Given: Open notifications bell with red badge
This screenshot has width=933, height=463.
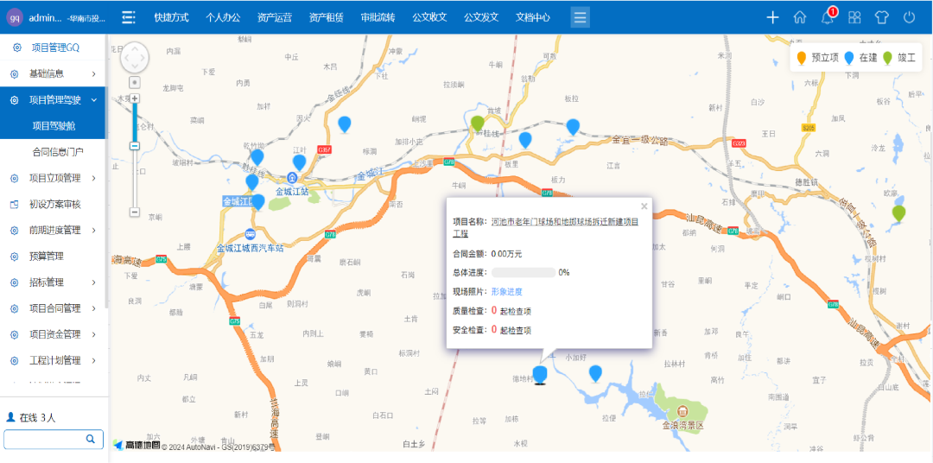Looking at the screenshot, I should tap(828, 17).
